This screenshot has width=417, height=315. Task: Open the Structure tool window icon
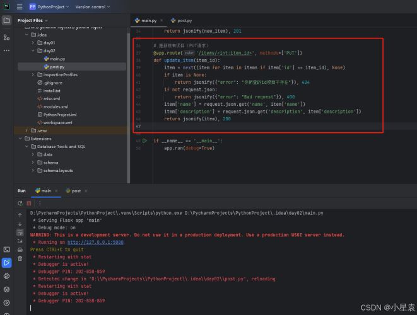click(x=6, y=37)
